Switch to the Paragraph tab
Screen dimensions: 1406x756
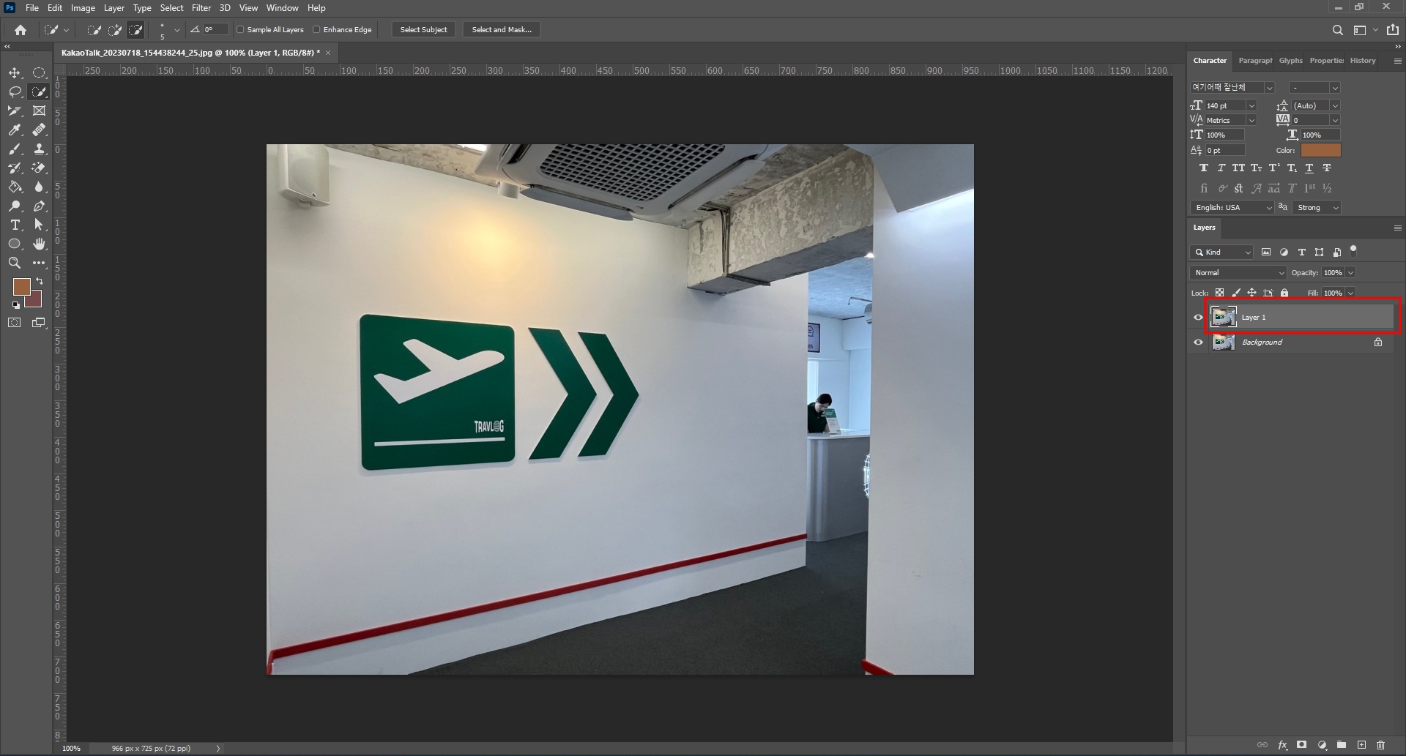click(1255, 61)
